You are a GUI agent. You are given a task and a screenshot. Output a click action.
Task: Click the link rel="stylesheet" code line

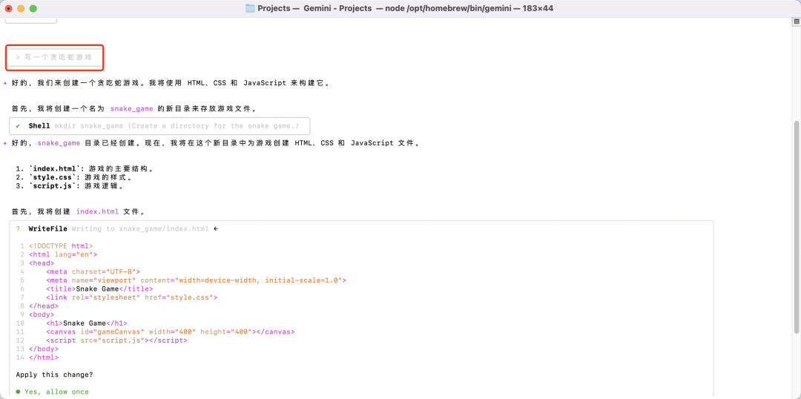(132, 297)
